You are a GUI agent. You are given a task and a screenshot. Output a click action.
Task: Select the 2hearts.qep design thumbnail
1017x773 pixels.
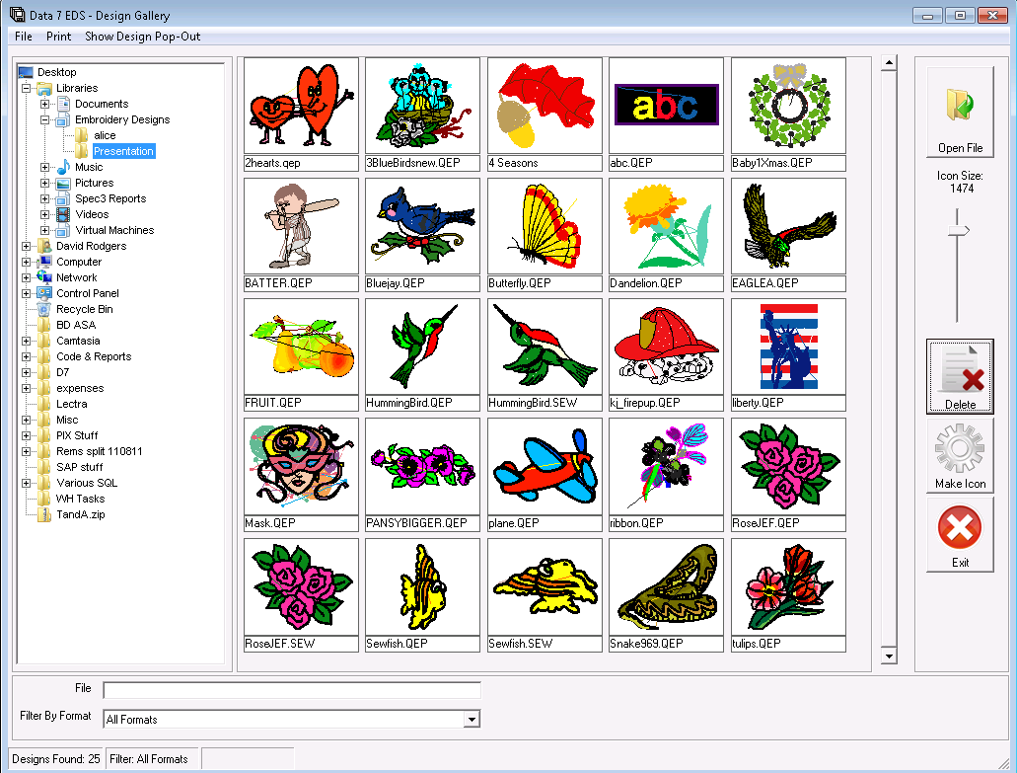tap(301, 106)
